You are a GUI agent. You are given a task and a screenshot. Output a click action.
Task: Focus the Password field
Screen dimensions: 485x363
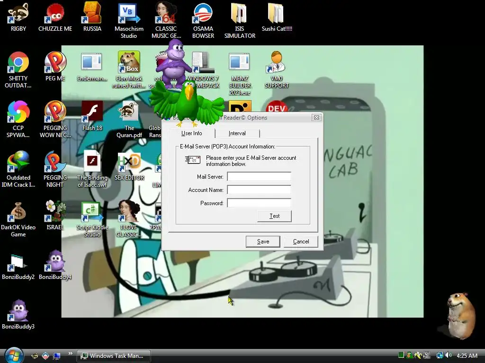pyautogui.click(x=259, y=203)
